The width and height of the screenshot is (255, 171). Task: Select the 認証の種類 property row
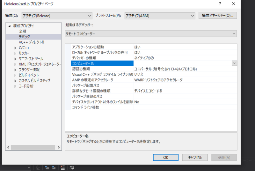154,69
